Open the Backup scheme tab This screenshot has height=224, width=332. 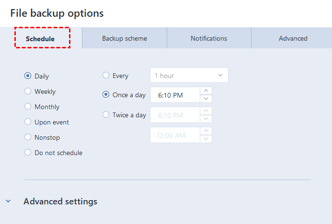click(125, 38)
